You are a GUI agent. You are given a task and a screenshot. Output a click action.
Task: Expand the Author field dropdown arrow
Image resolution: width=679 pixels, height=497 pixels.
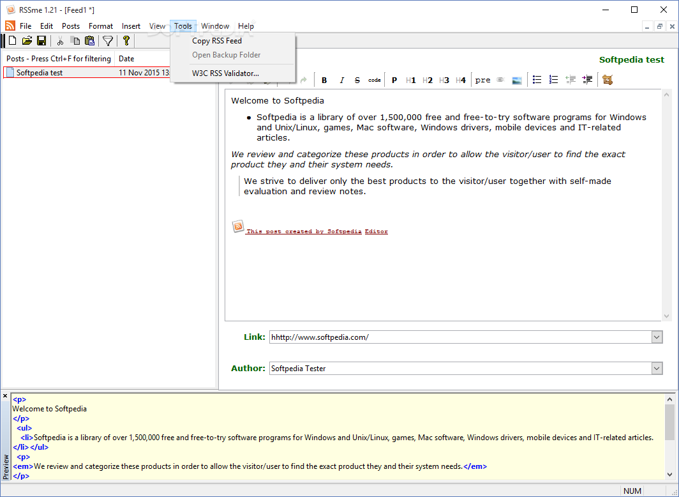point(657,369)
